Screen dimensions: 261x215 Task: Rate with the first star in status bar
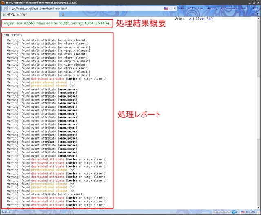tap(215, 212)
